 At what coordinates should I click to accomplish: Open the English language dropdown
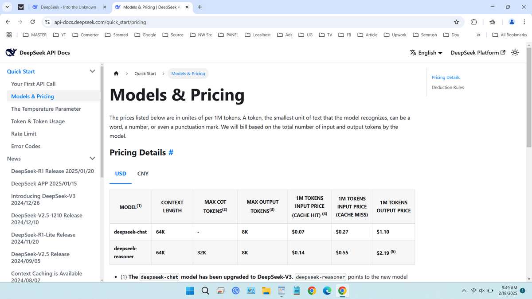426,52
